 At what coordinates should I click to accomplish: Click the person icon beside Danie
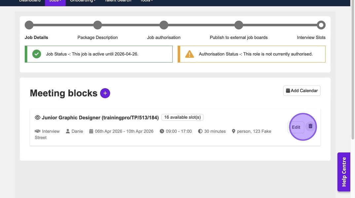tap(68, 131)
